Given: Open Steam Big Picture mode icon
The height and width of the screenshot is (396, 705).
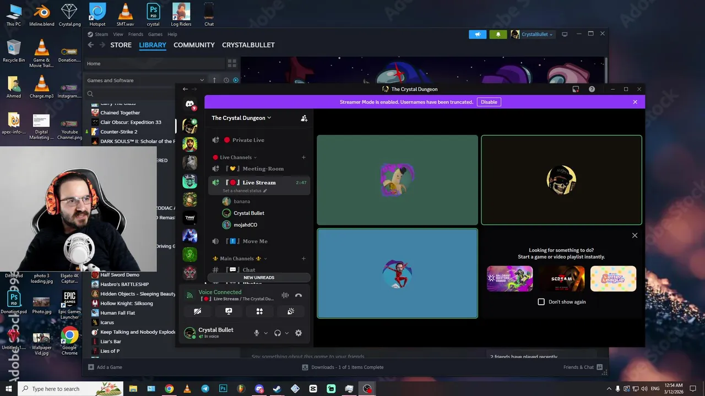Looking at the screenshot, I should [565, 34].
